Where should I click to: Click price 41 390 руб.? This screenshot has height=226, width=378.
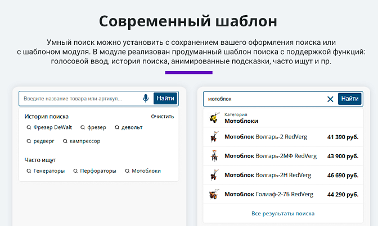343,137
